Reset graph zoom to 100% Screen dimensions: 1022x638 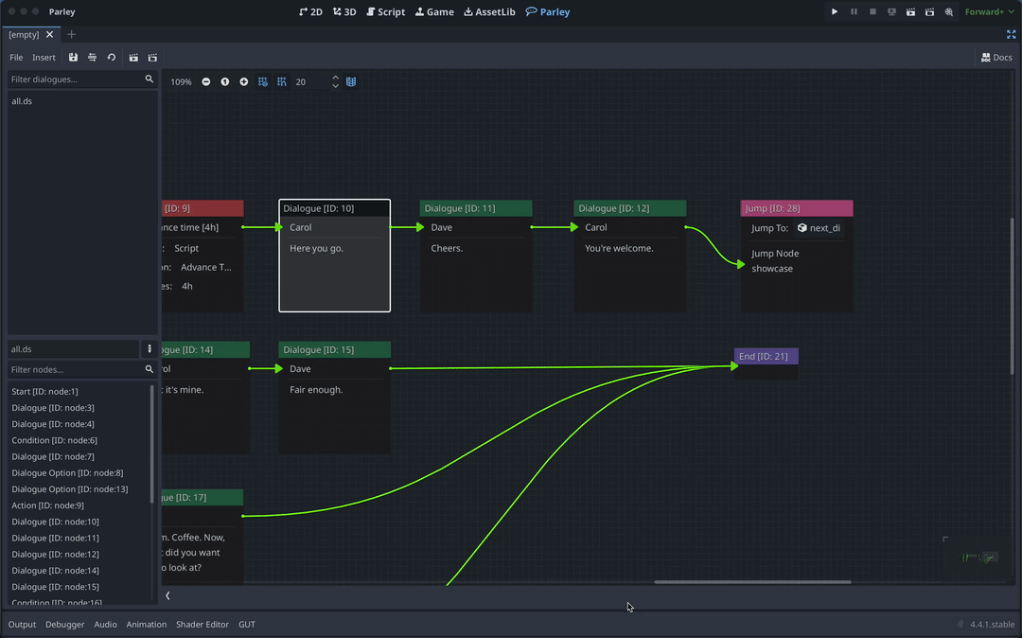click(225, 82)
